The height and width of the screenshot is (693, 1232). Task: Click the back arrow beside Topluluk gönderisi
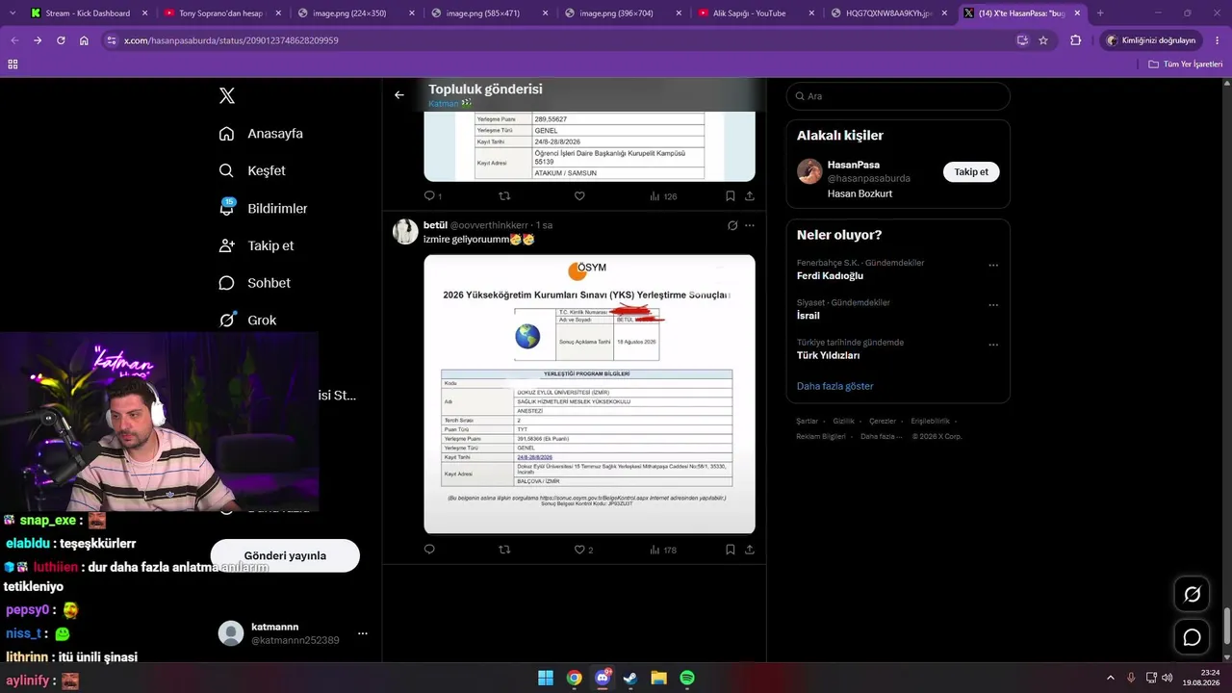pos(399,94)
